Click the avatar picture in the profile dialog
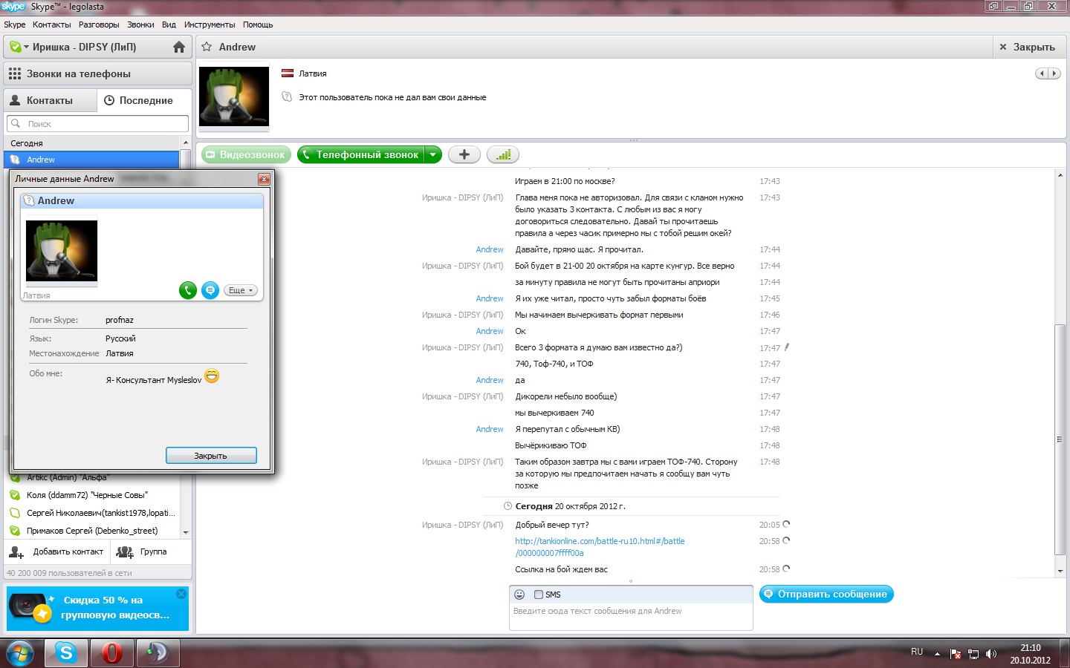This screenshot has height=668, width=1070. [62, 252]
